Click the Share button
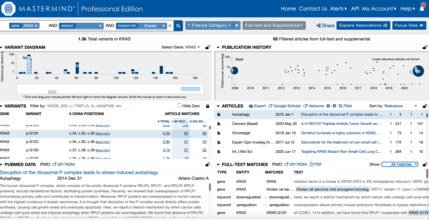 click(x=326, y=26)
